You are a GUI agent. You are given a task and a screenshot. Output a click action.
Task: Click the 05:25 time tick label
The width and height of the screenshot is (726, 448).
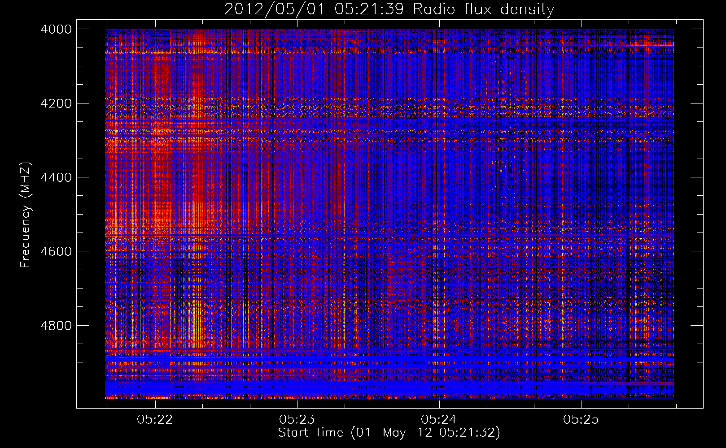[581, 419]
